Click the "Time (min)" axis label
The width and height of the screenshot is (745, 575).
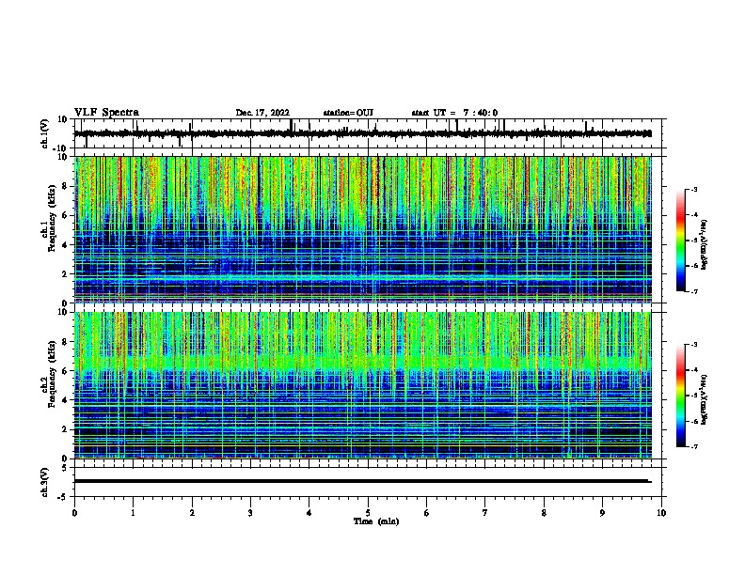(x=376, y=521)
